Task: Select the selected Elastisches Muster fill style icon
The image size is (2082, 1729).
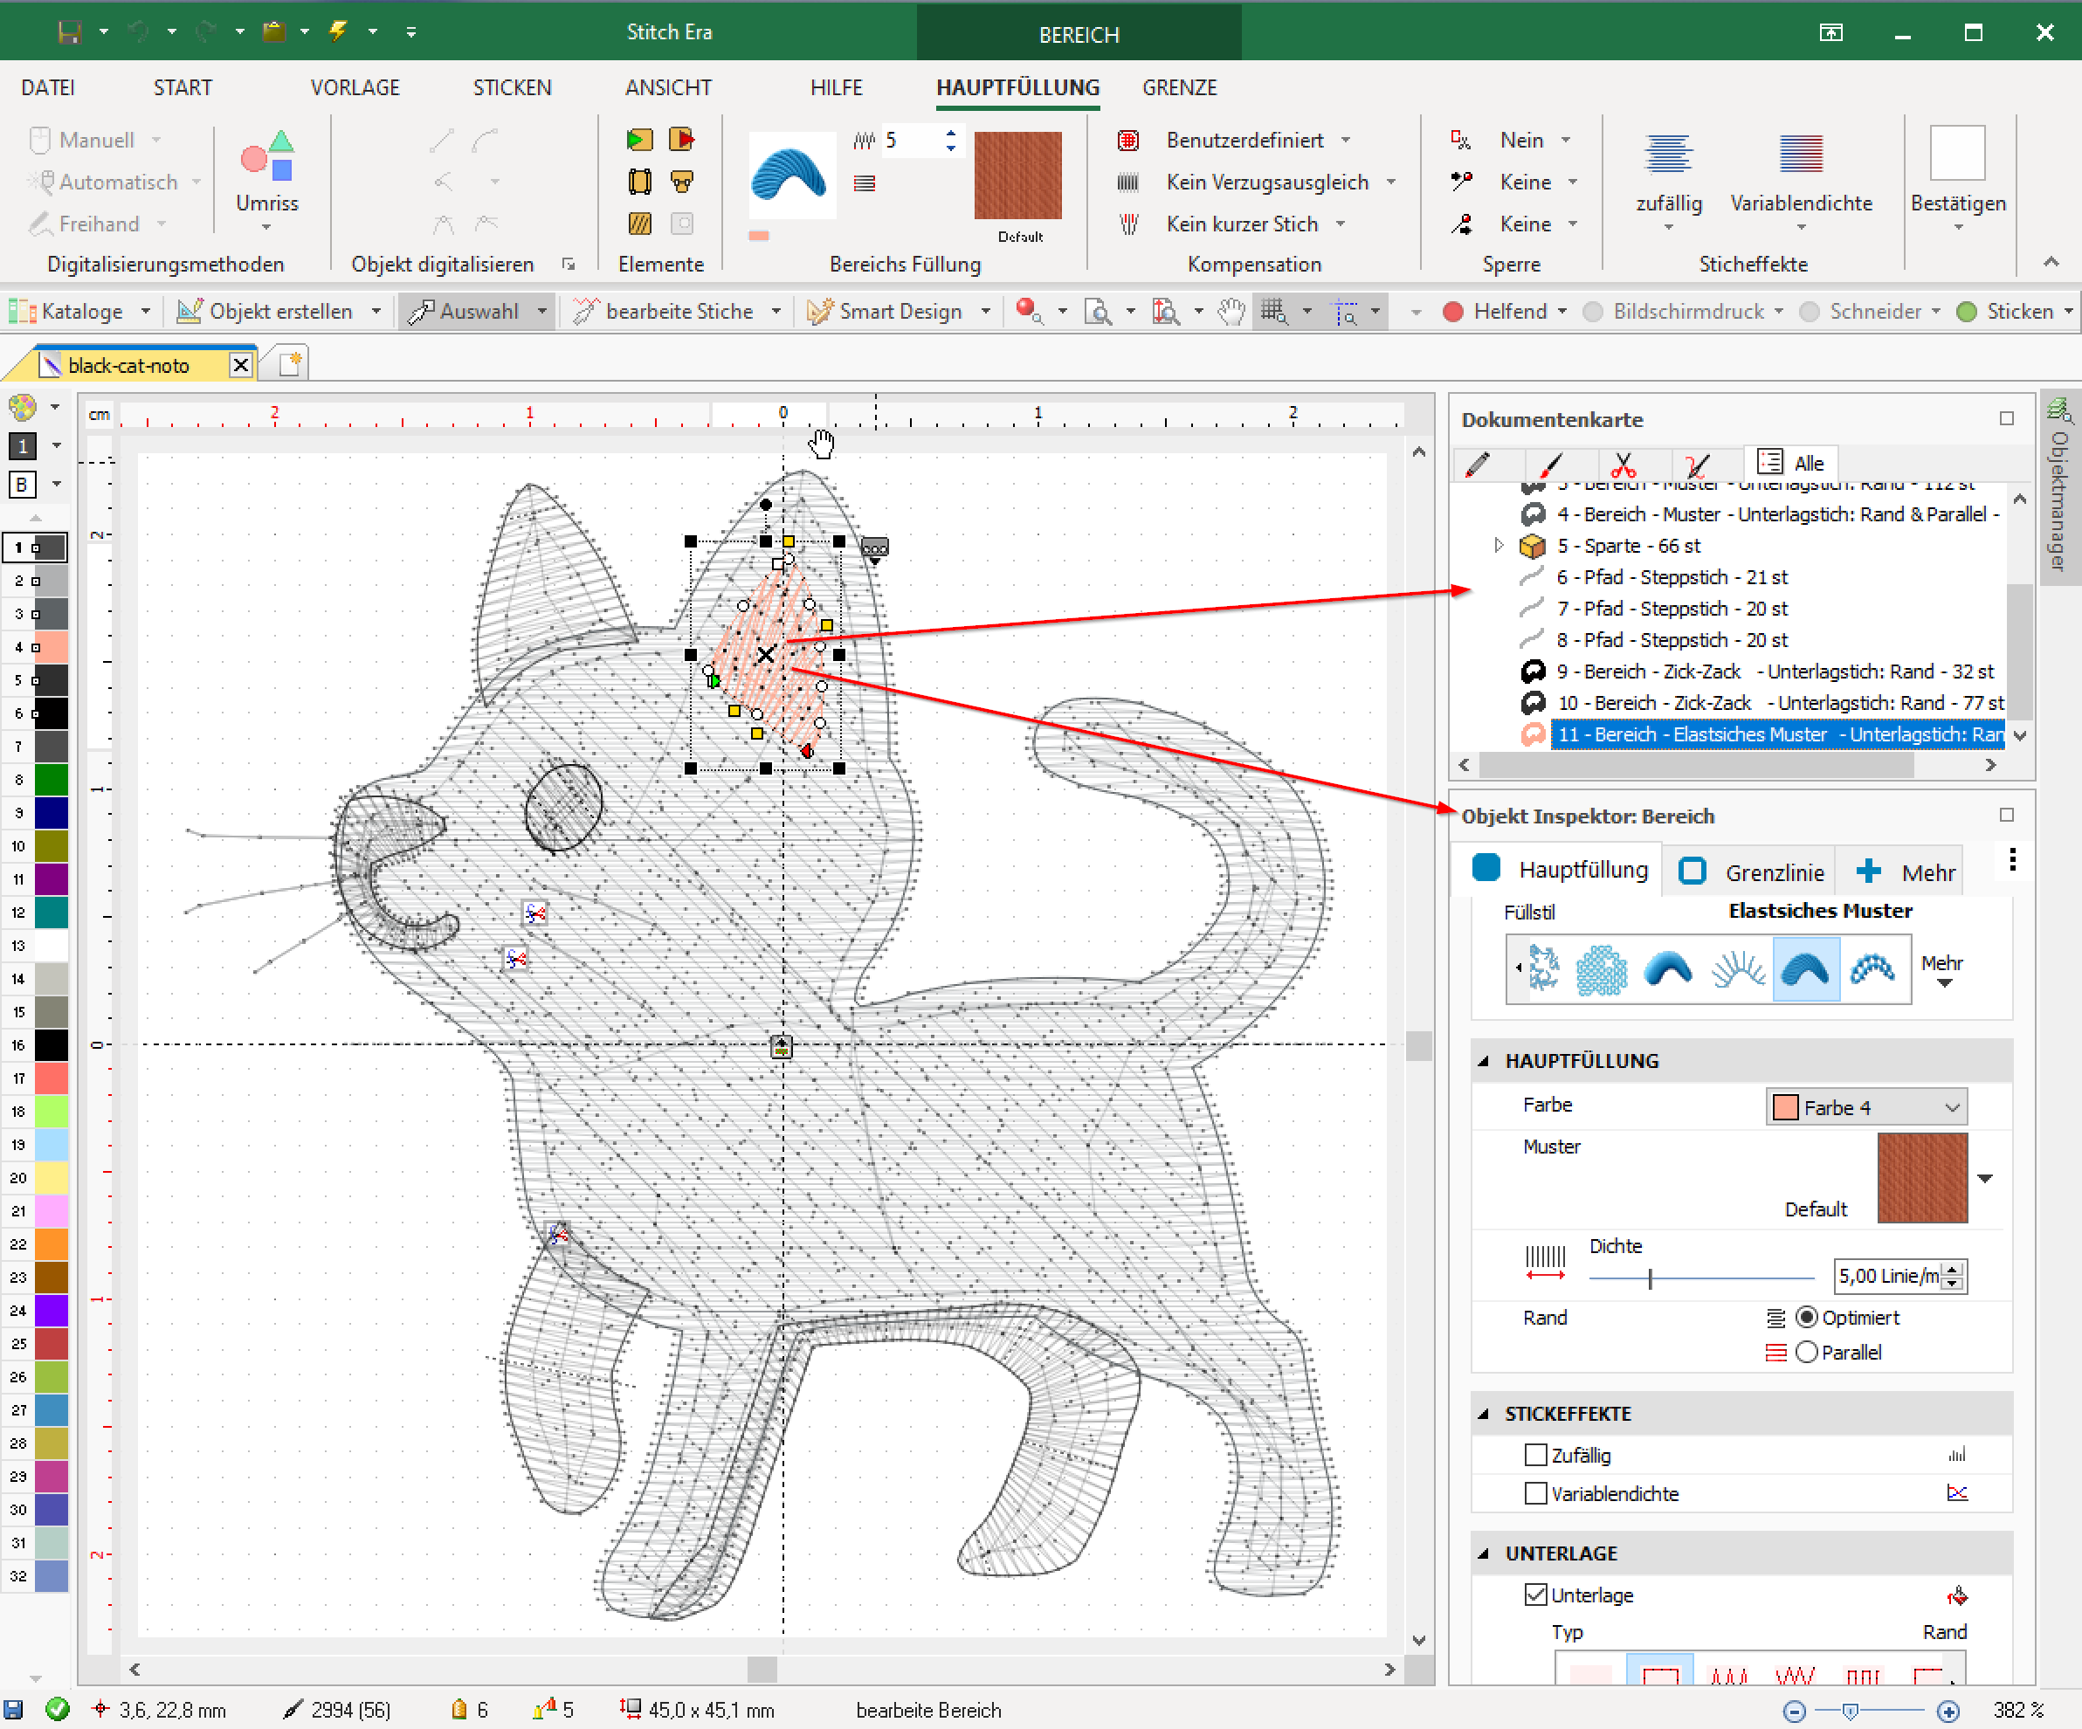Action: point(1805,968)
